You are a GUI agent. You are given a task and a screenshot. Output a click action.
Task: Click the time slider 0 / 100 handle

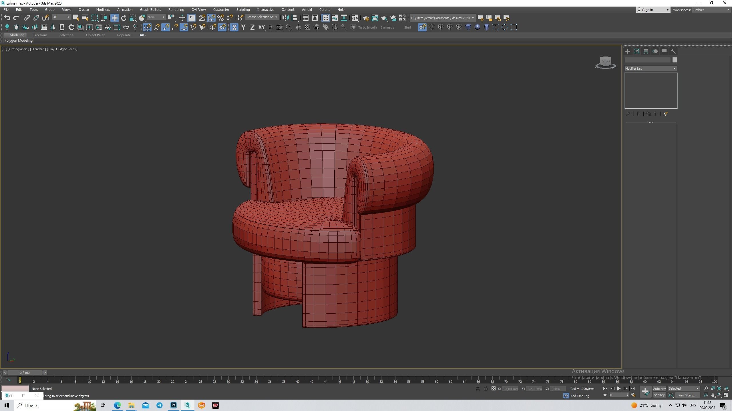point(25,373)
